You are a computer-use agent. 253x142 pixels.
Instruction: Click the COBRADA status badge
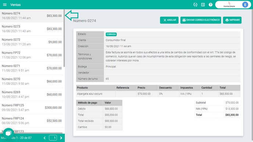[111, 34]
